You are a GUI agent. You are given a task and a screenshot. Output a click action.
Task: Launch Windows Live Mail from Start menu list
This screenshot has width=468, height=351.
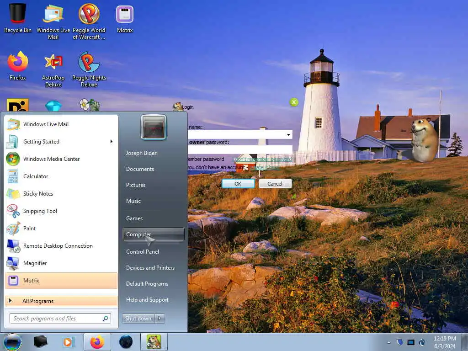click(x=62, y=124)
